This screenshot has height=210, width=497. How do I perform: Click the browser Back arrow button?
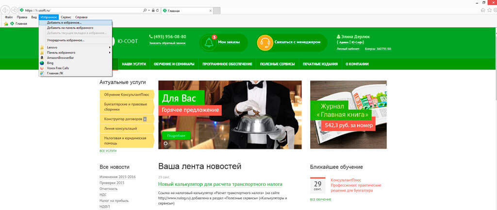pos(6,10)
